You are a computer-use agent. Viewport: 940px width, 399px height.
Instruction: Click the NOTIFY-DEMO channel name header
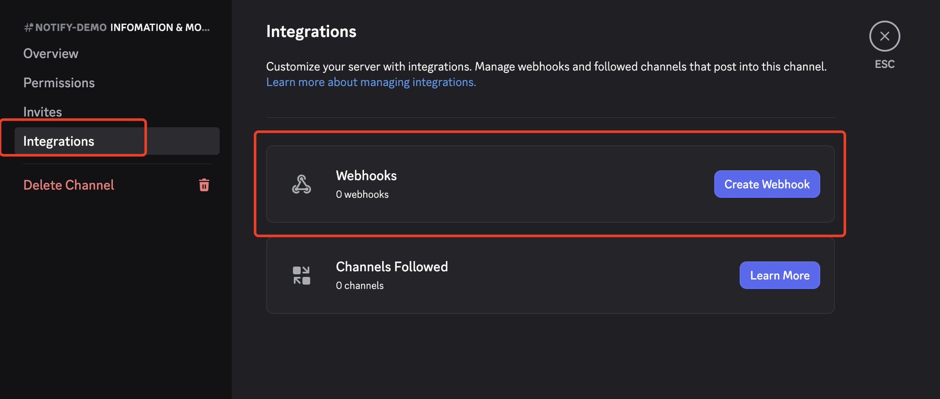[71, 27]
